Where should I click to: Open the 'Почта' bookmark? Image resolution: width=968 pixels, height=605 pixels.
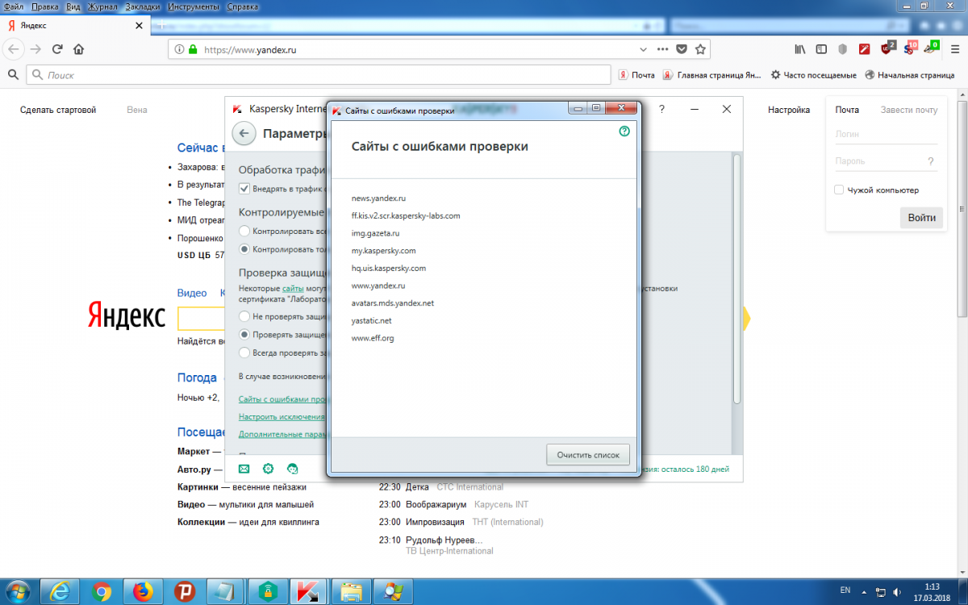[636, 75]
